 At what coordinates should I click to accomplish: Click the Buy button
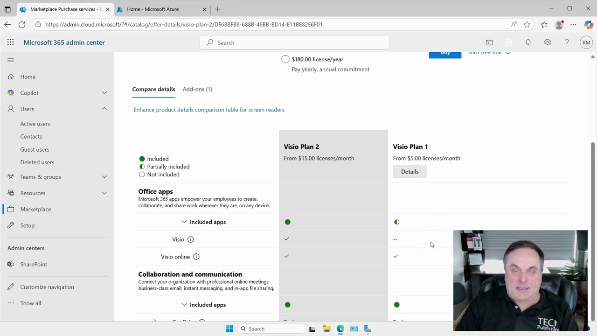(x=445, y=54)
